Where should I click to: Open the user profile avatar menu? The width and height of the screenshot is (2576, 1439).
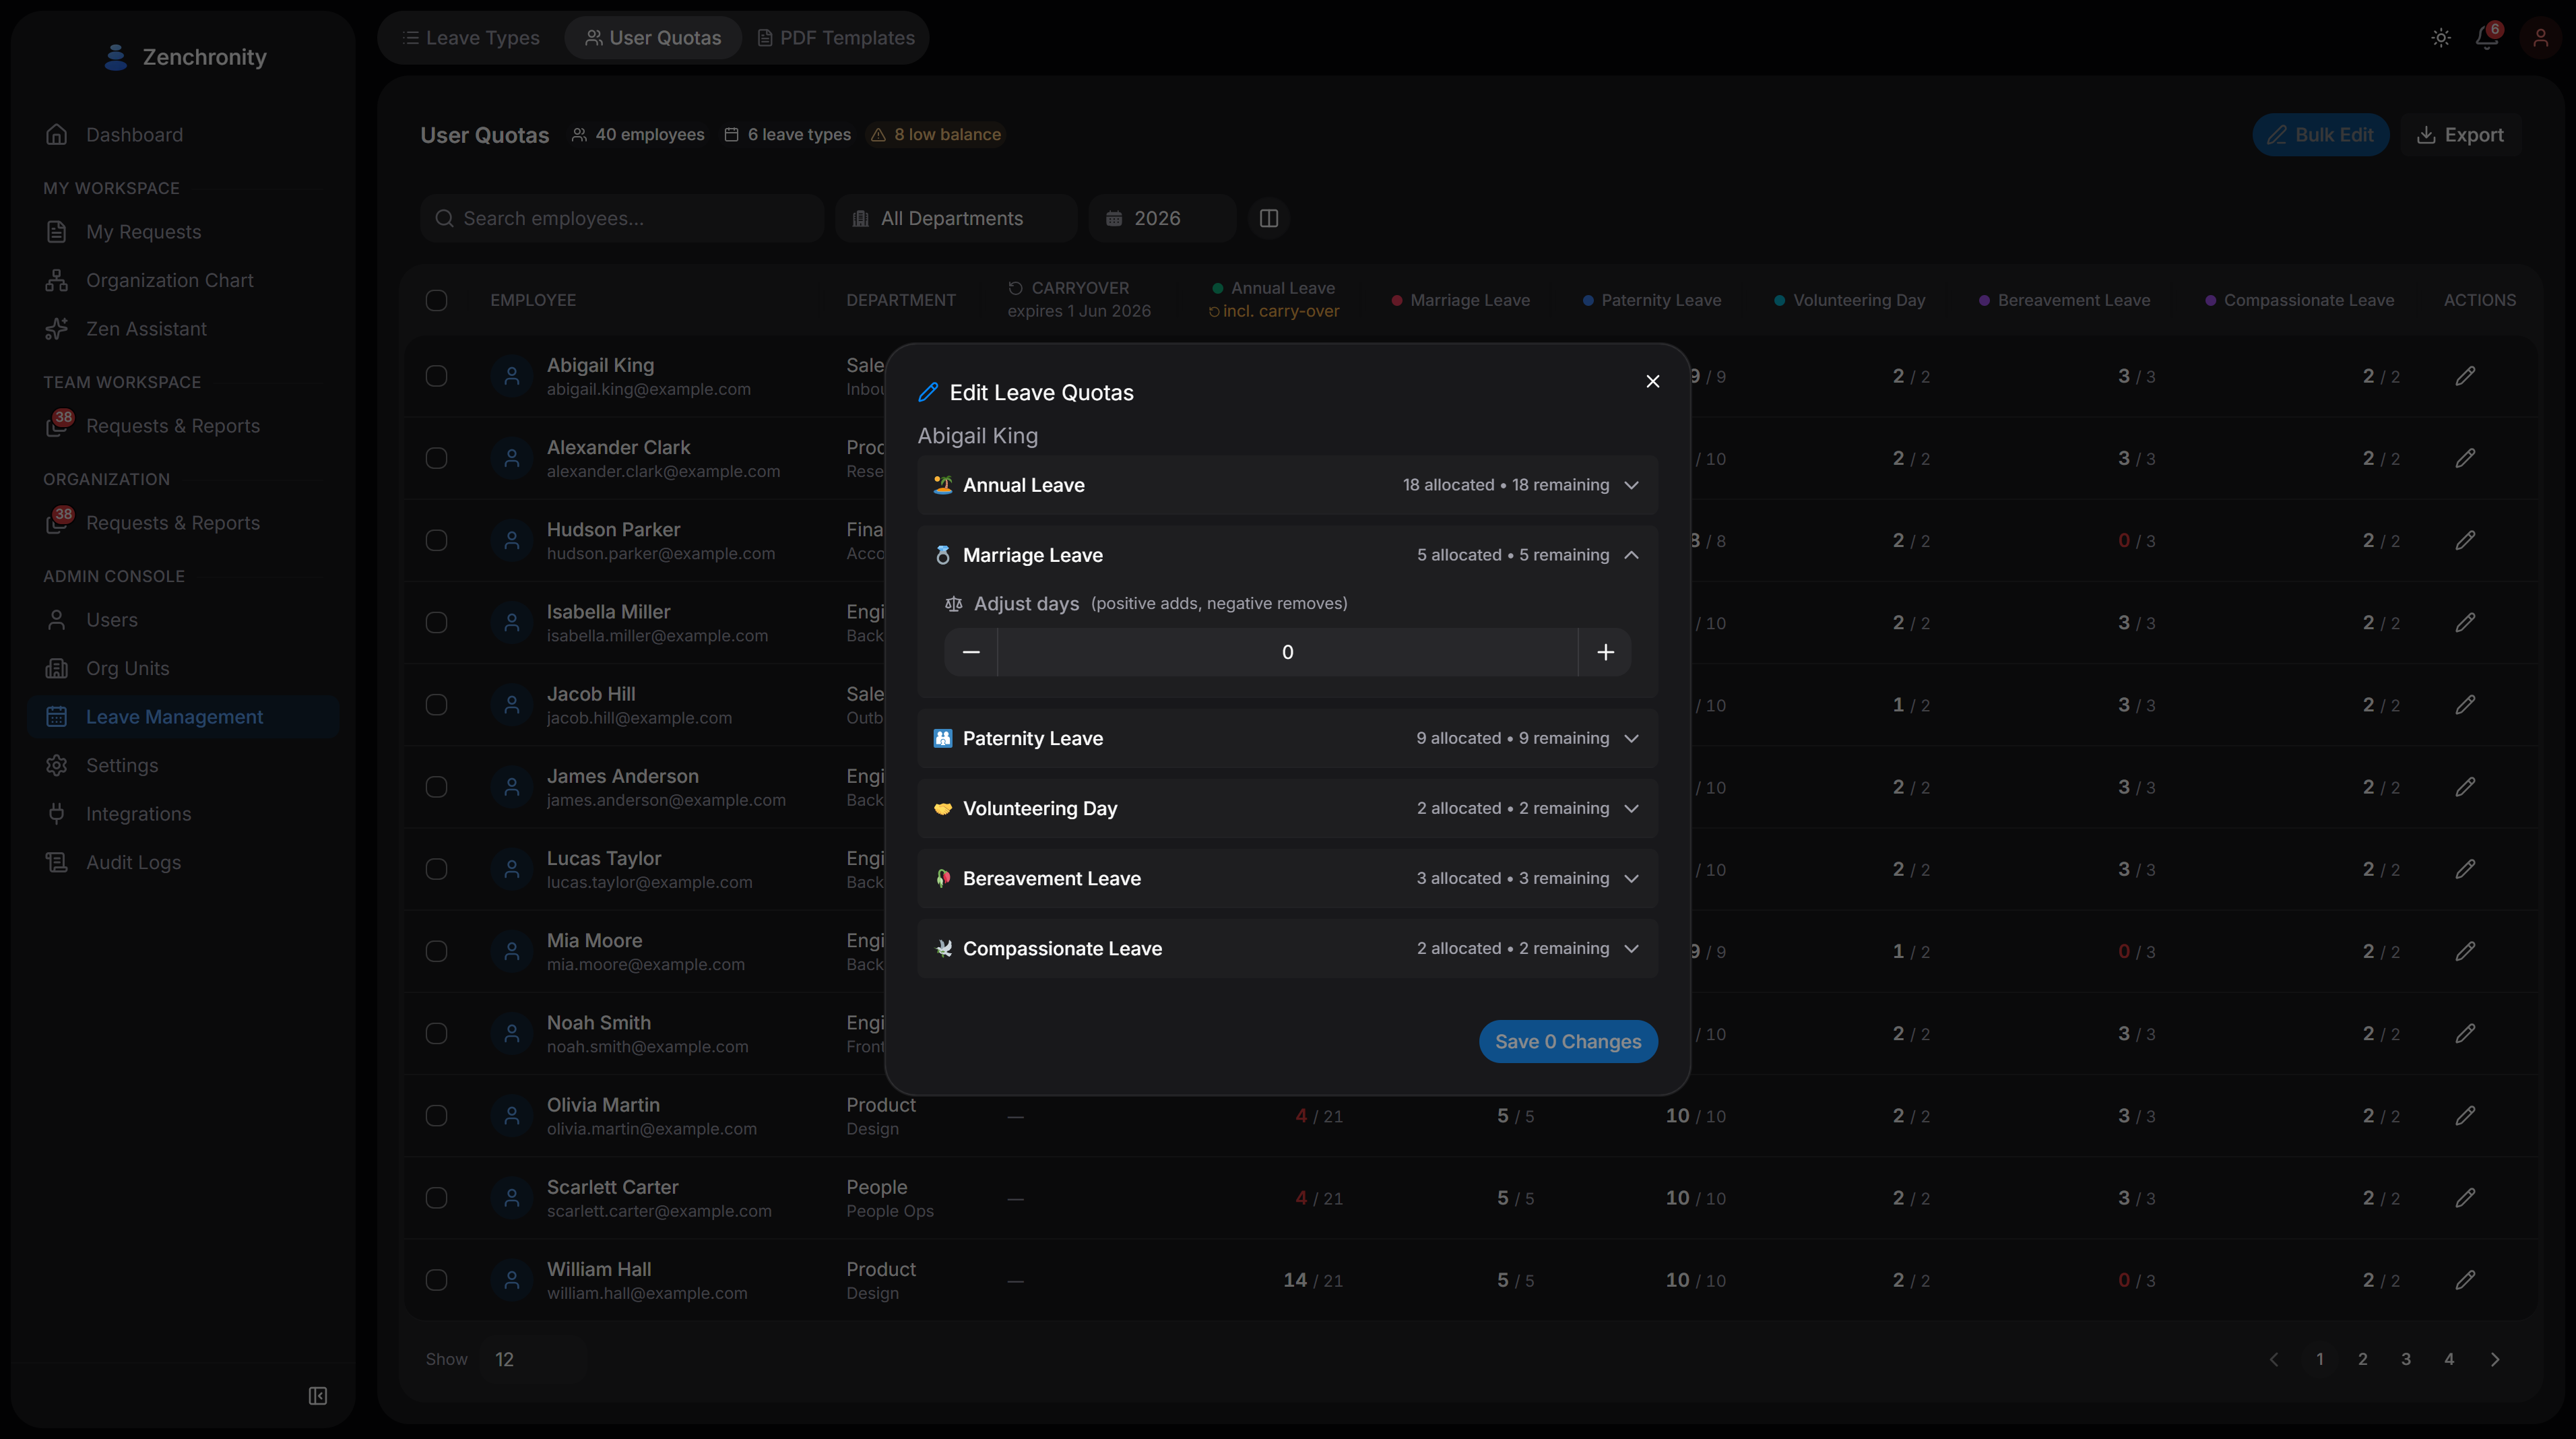pos(2540,38)
